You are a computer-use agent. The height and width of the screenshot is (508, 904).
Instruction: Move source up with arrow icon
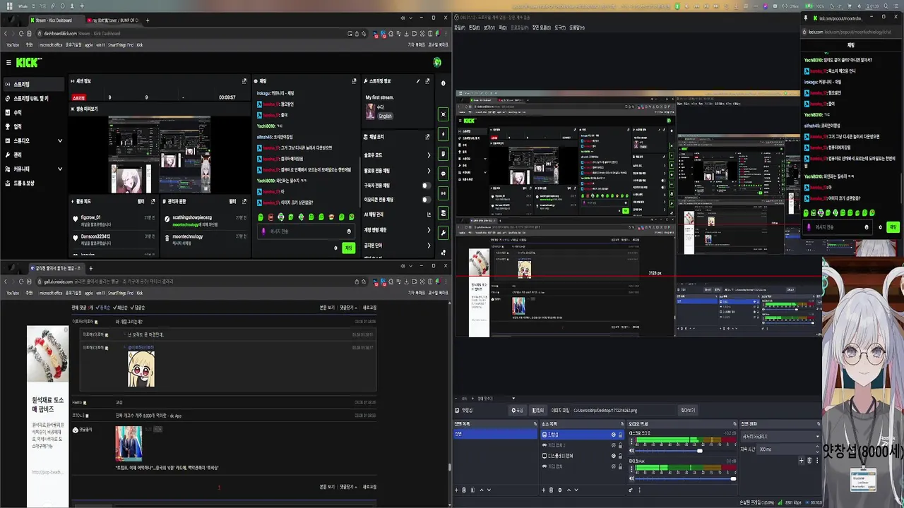[x=569, y=490]
